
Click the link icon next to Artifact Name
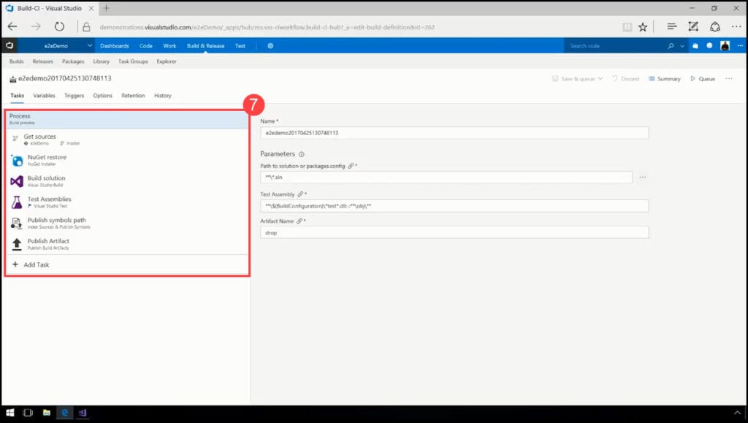click(299, 221)
